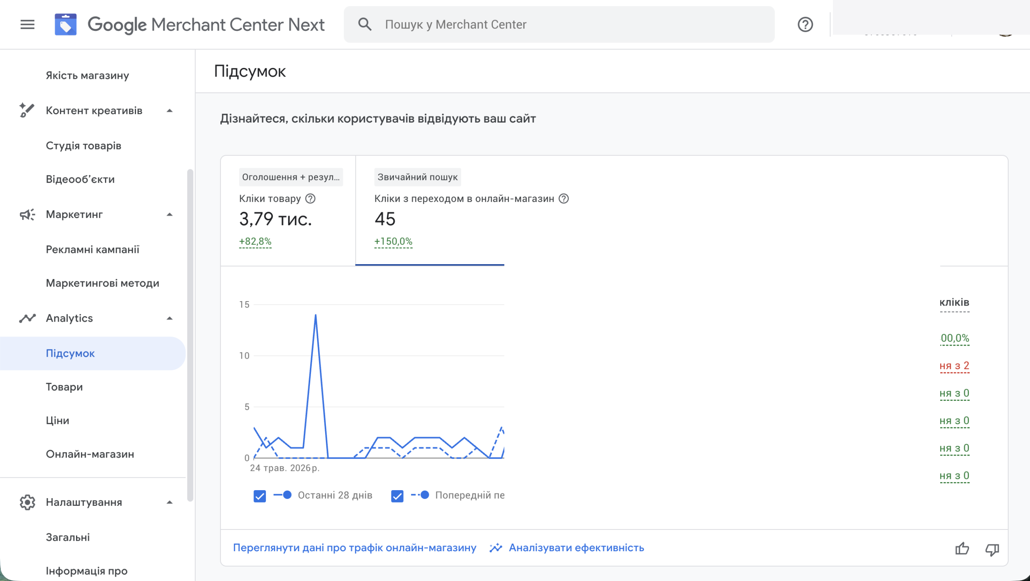
Task: Click the Маркетинг megaphone icon
Action: tap(27, 214)
